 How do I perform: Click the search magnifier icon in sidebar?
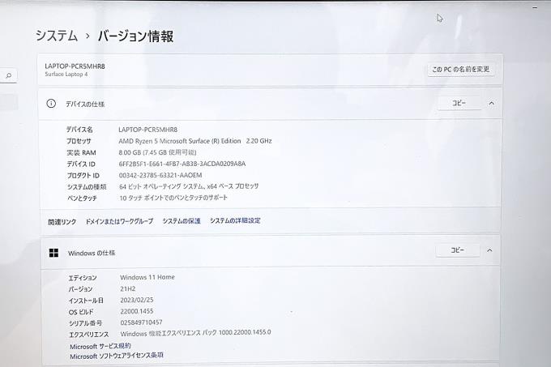[9, 75]
